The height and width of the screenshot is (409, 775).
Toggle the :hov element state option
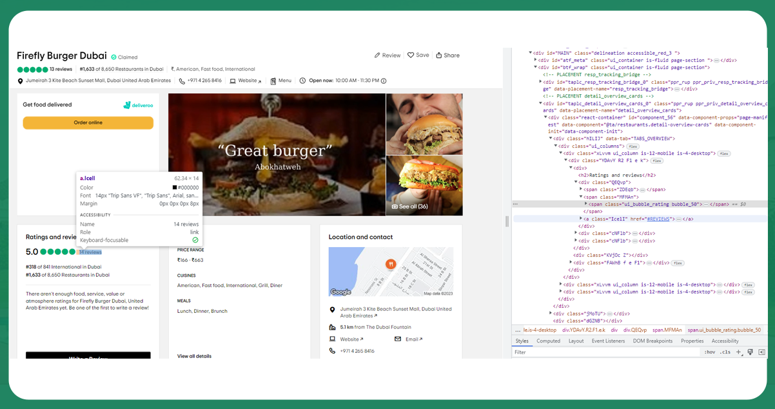pyautogui.click(x=709, y=352)
